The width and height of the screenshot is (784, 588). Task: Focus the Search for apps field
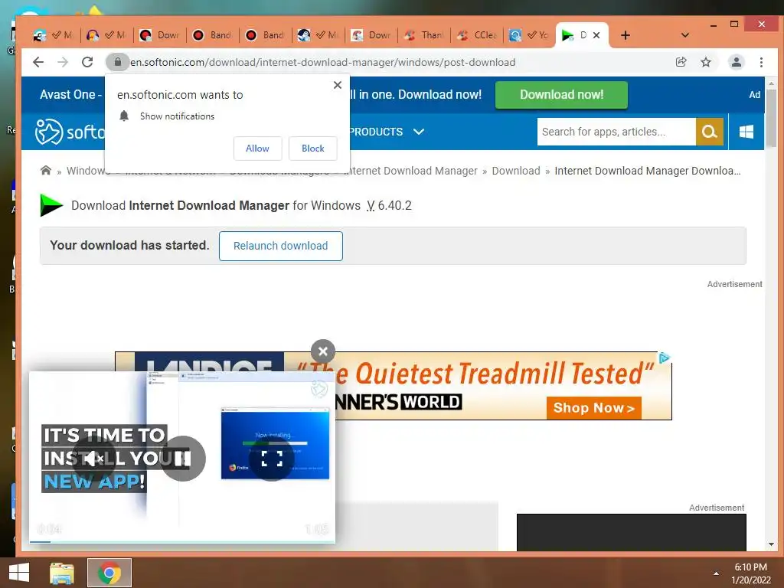(x=616, y=132)
